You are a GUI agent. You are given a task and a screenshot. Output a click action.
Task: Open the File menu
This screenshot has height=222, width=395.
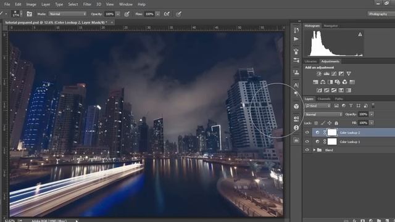pos(7,4)
